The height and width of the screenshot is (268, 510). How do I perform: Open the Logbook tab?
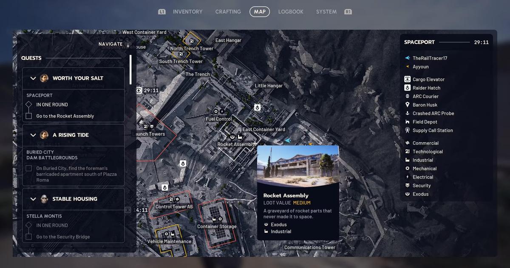(x=291, y=11)
